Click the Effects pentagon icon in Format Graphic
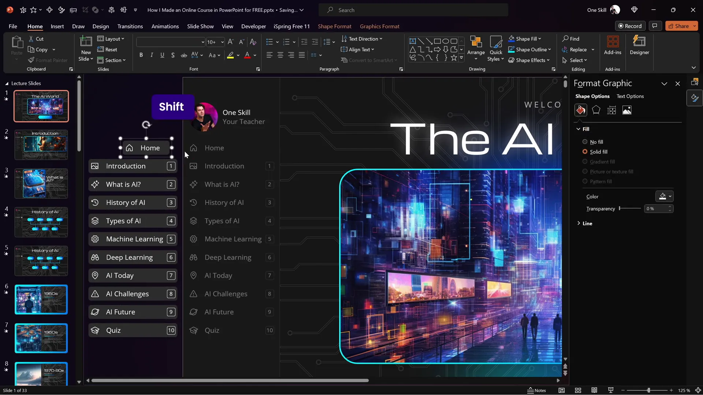 coord(596,110)
